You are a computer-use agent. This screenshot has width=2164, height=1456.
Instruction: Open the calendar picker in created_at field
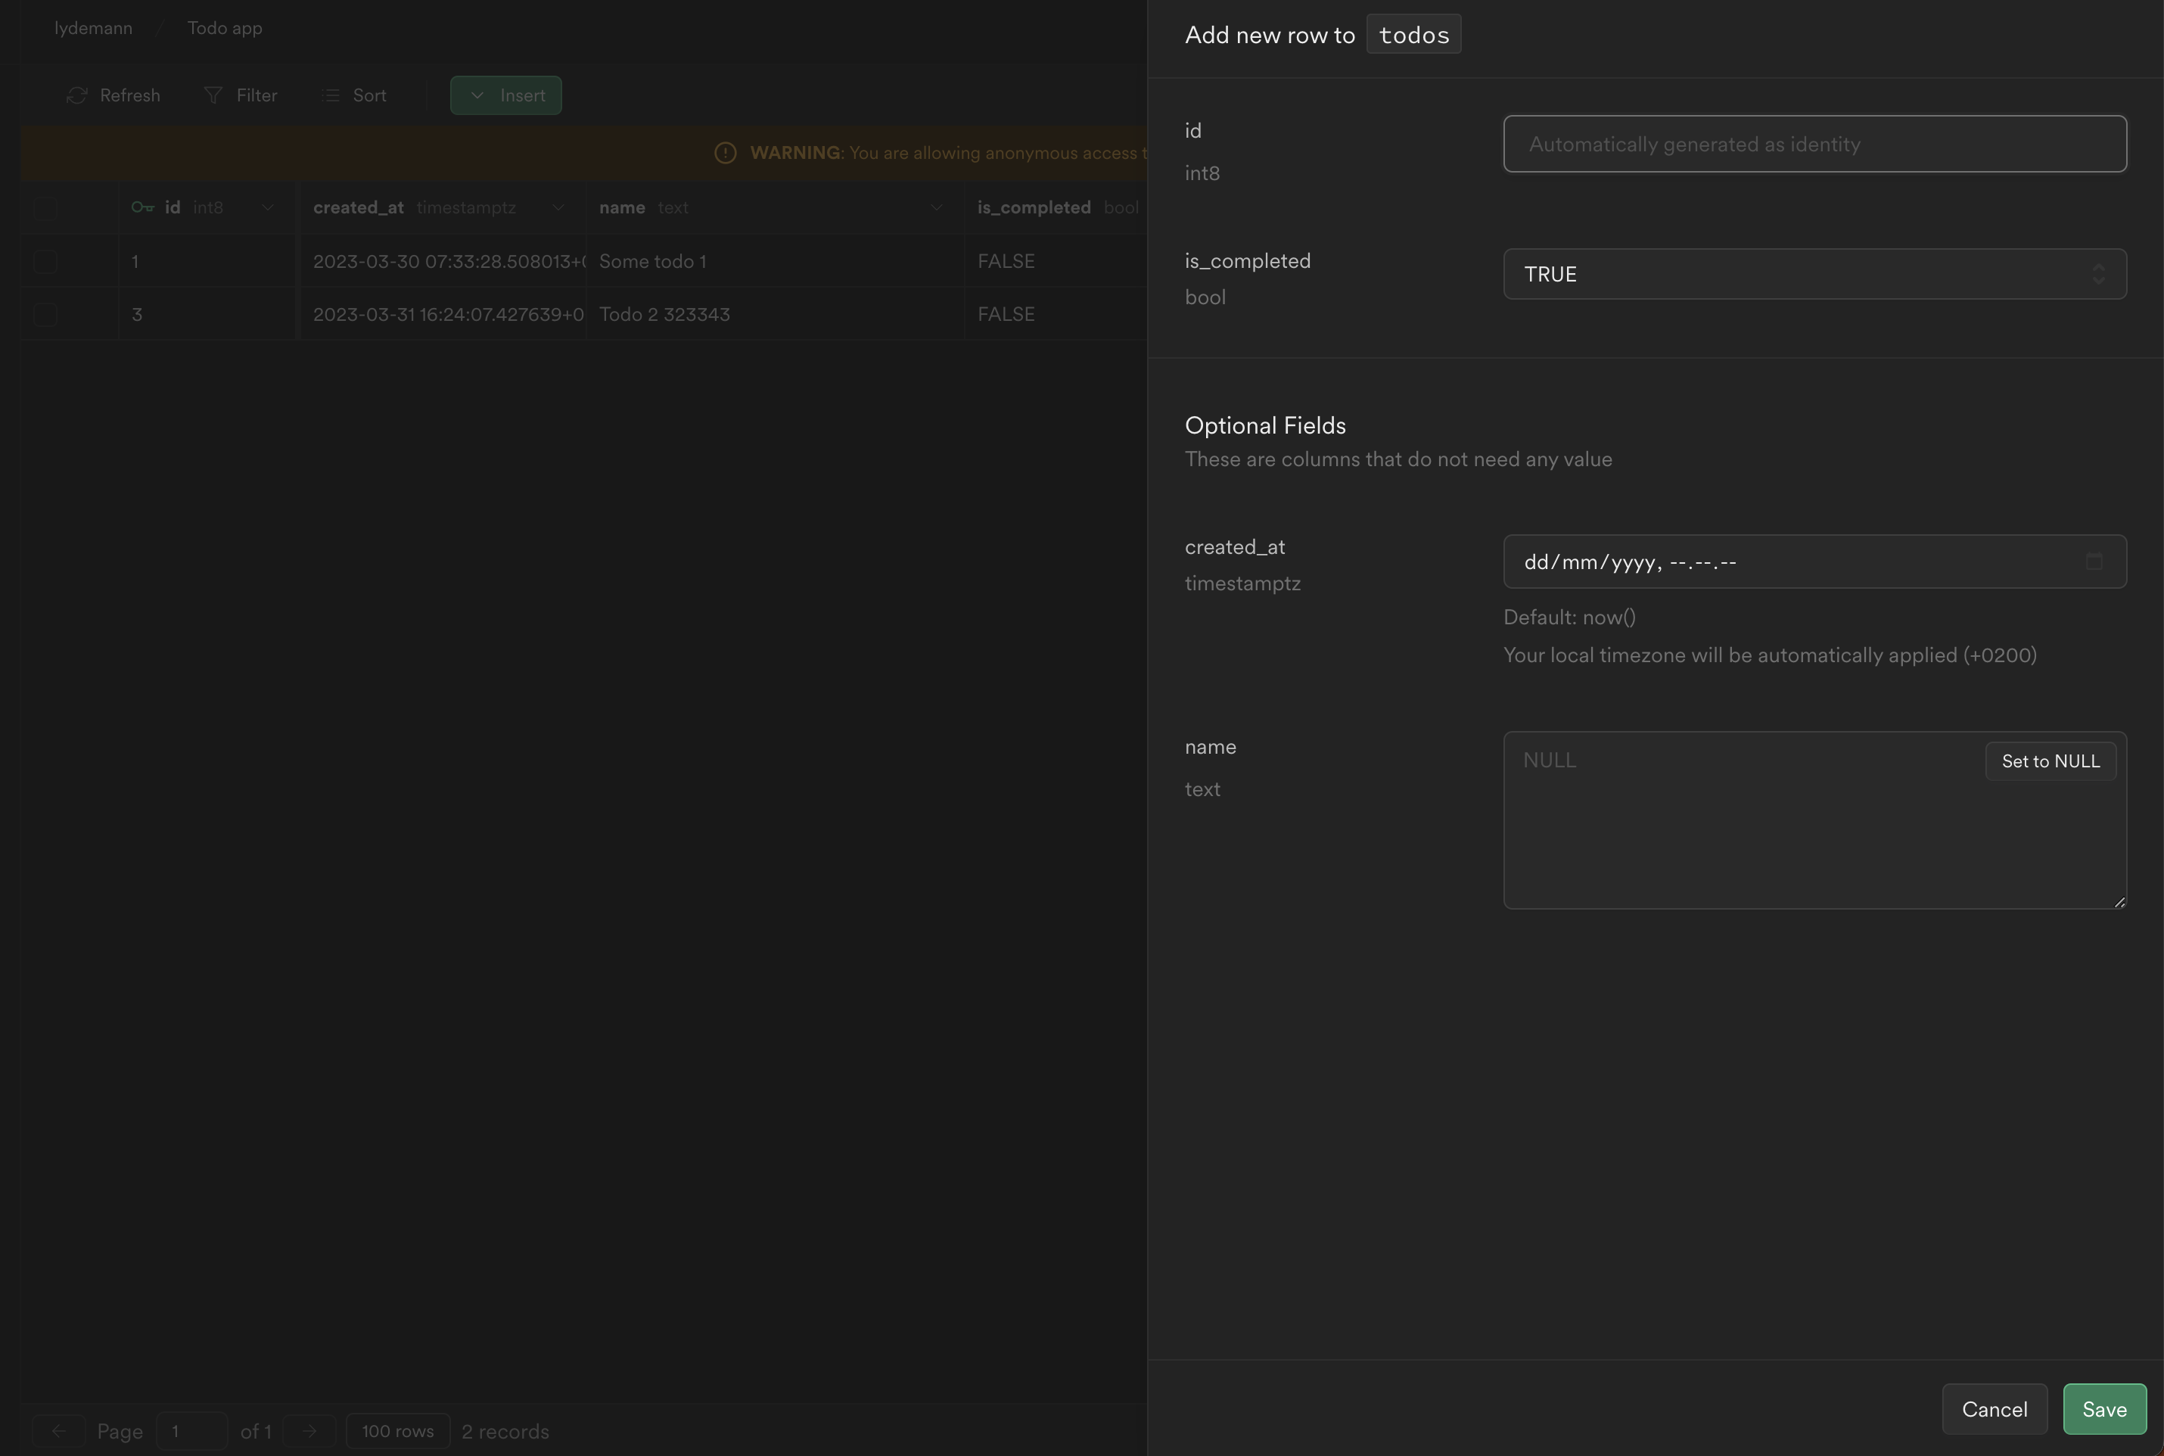2094,561
